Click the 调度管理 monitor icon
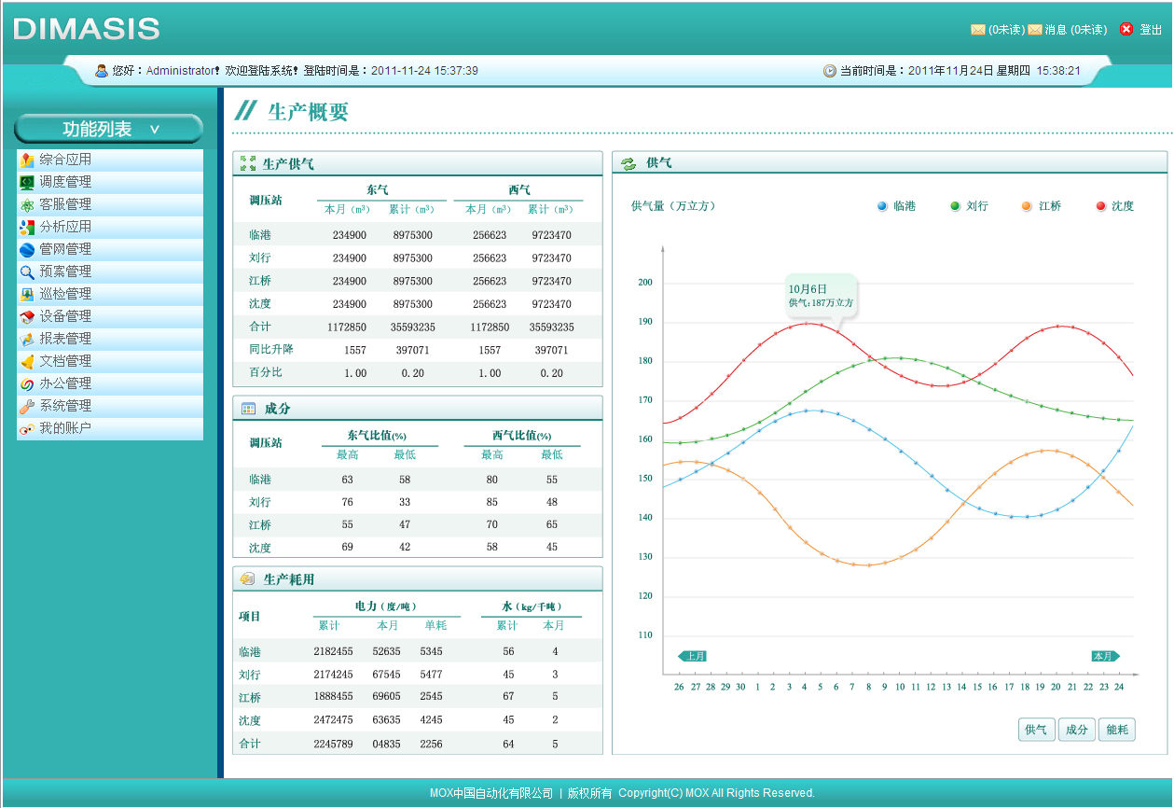Viewport: 1174px width, 808px height. tap(27, 182)
